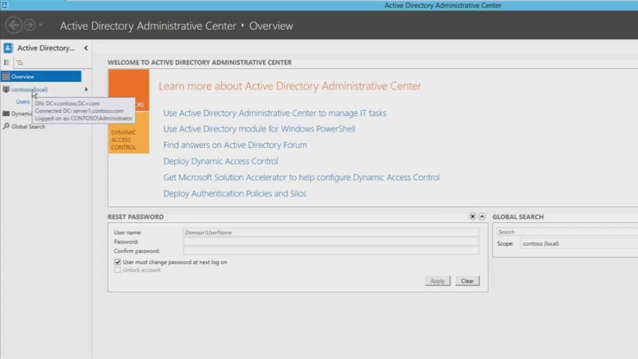Image resolution: width=638 pixels, height=359 pixels.
Task: Open 'Deploy Authentication Policies and Silos' link
Action: 235,193
